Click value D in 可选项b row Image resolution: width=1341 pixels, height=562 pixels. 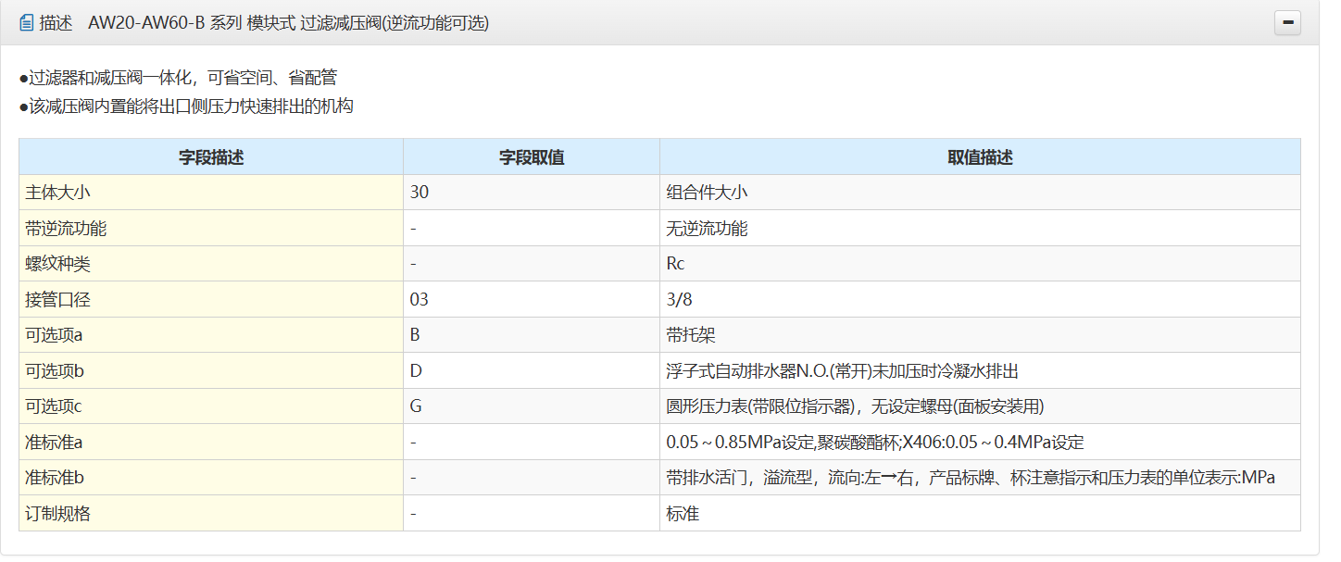tap(416, 371)
